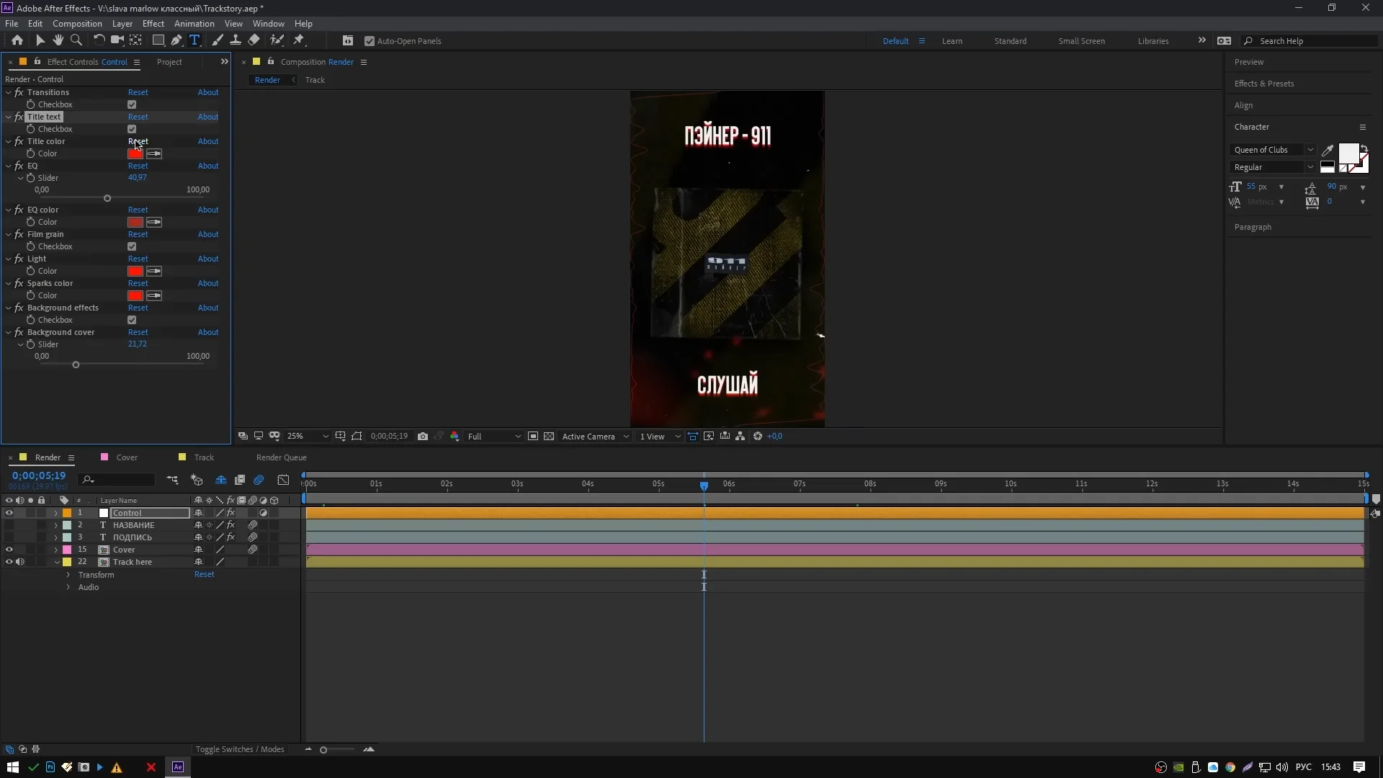This screenshot has height=778, width=1383.
Task: Reset the Title color effect
Action: point(138,141)
